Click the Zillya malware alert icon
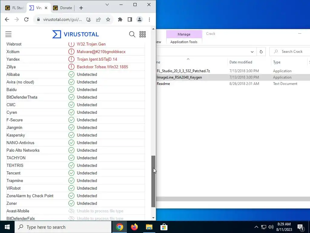This screenshot has height=233, width=310. coord(71,67)
